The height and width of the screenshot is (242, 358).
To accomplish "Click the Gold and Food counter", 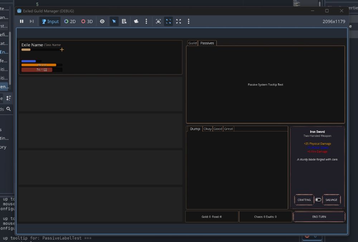I will (x=212, y=217).
